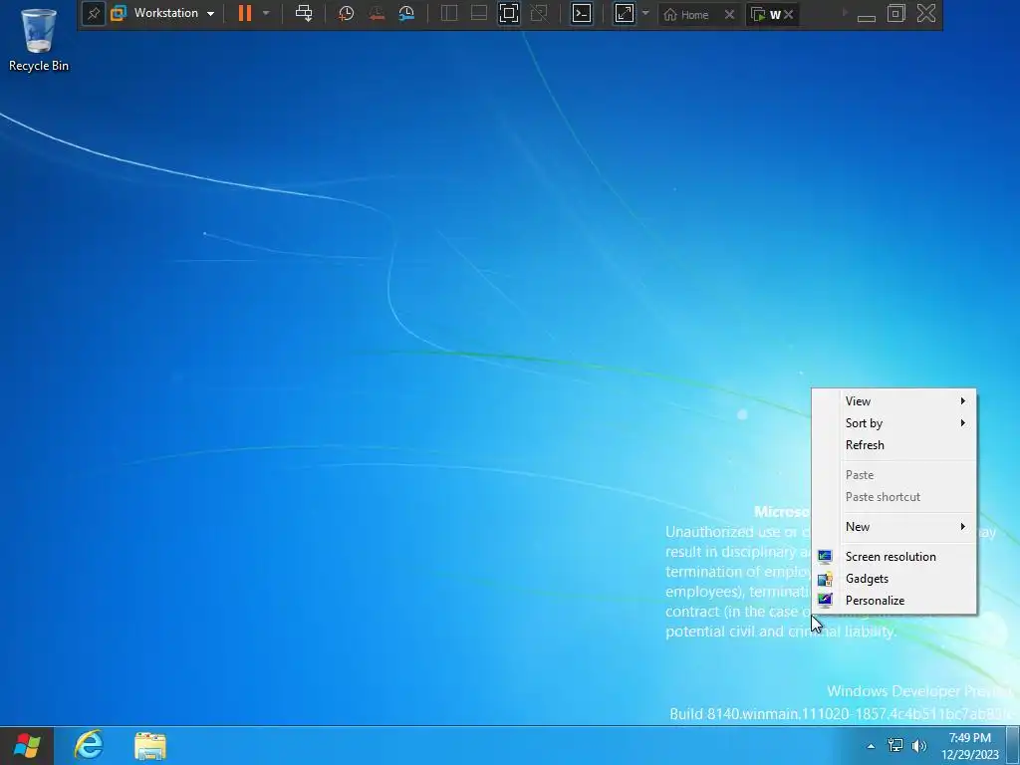Select the Recycle Bin desktop icon

click(39, 39)
